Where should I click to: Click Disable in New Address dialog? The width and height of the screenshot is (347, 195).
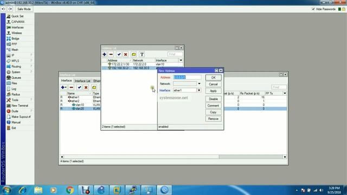tap(213, 99)
